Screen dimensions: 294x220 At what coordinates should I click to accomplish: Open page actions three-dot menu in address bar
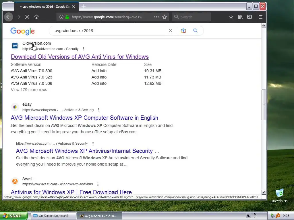[x=156, y=17]
